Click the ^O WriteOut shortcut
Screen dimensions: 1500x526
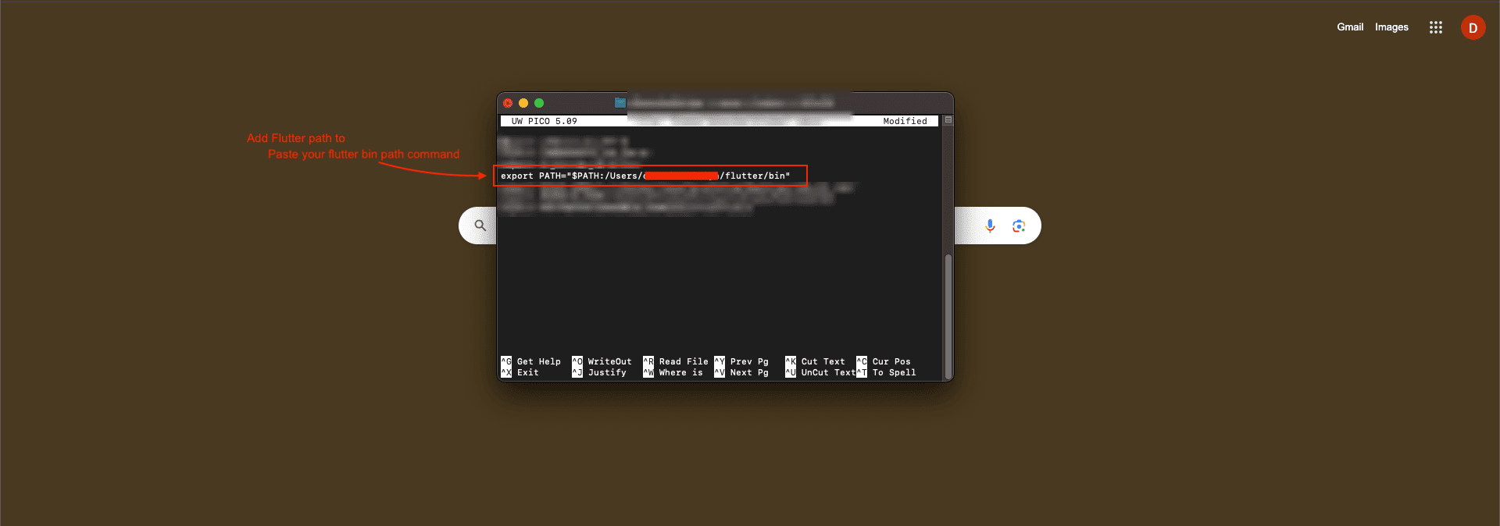tap(602, 361)
